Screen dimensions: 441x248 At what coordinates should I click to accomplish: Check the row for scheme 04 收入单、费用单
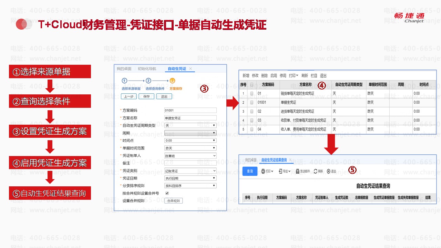(252, 129)
